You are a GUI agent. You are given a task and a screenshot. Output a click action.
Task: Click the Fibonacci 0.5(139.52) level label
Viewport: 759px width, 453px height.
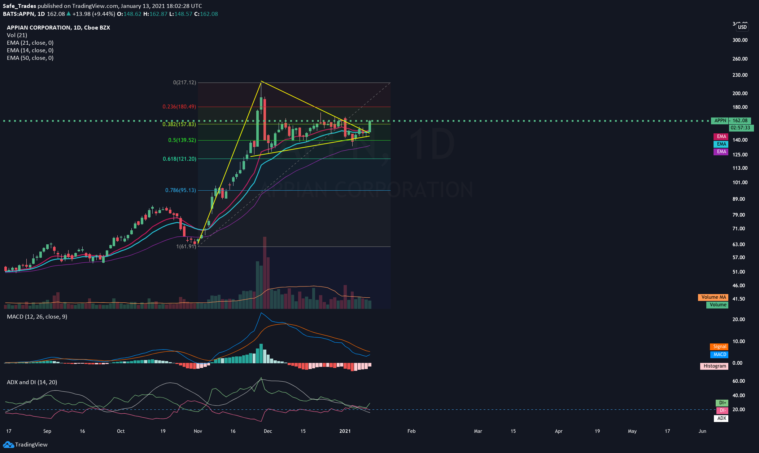point(182,140)
